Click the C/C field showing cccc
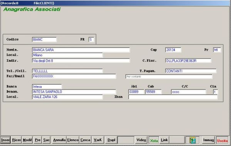 click(x=188, y=92)
